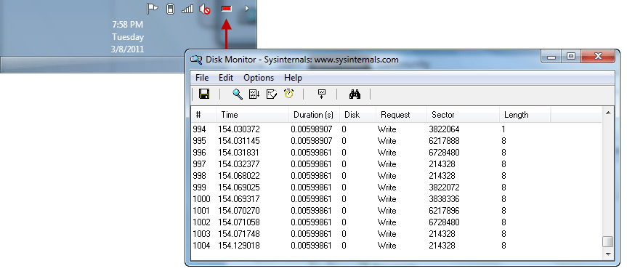Click the Request column header
627x274 pixels.
(x=401, y=115)
